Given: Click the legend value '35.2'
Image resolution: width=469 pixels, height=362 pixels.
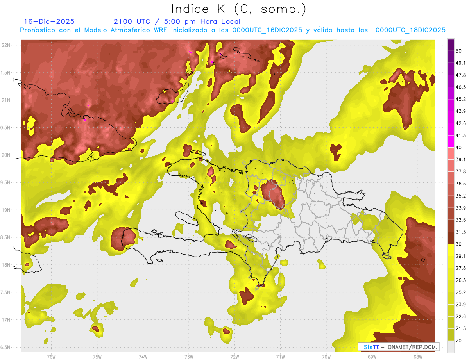Looking at the screenshot, I should pyautogui.click(x=460, y=196).
